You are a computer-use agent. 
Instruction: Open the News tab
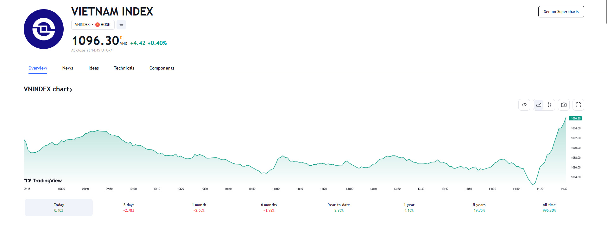coord(67,68)
